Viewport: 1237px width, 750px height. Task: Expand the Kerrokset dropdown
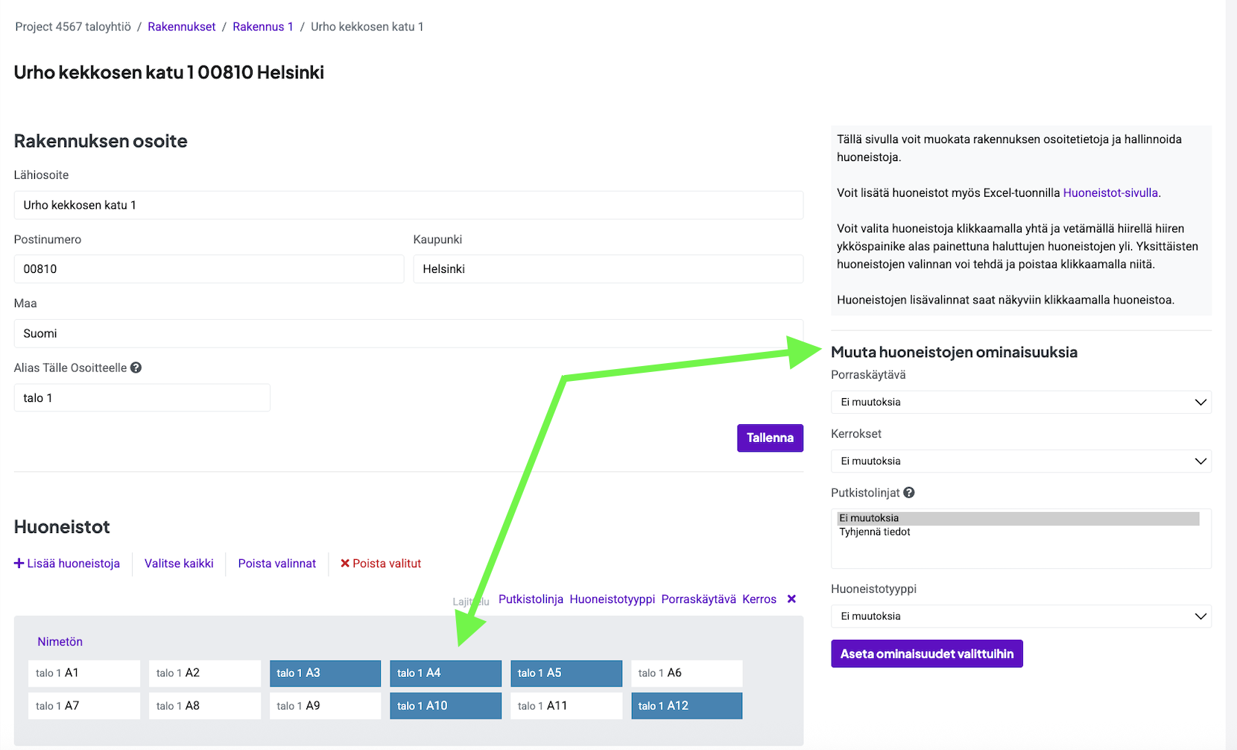pos(1020,461)
